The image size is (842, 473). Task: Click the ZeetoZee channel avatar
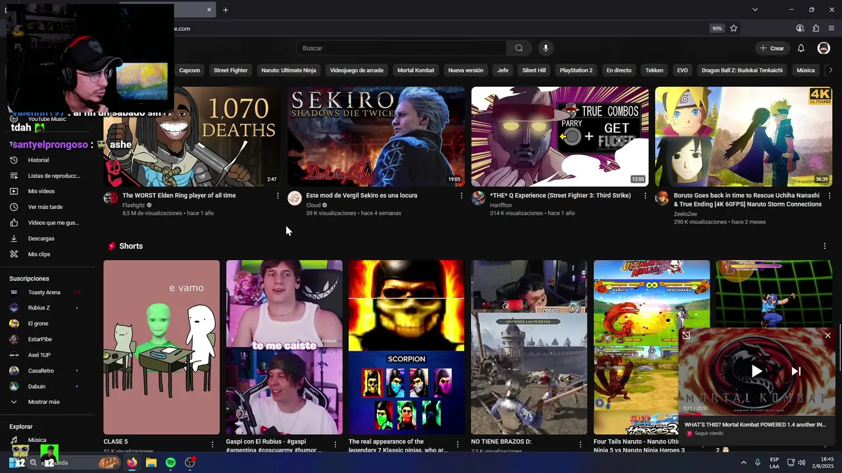point(662,198)
